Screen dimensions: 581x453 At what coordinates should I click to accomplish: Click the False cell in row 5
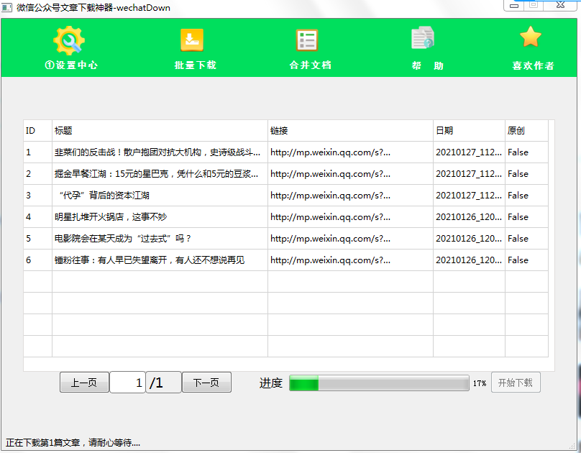[526, 238]
